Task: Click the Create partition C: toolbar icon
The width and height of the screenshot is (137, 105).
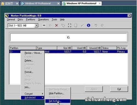Action: click(50, 25)
